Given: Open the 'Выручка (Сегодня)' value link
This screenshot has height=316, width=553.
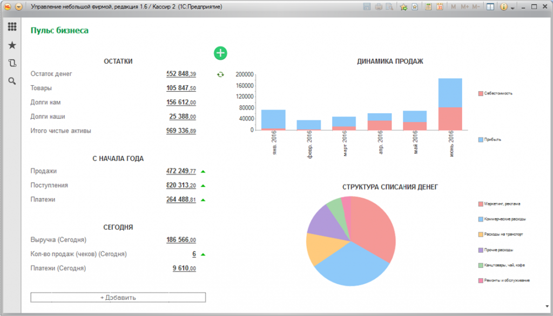Looking at the screenshot, I should click(x=181, y=240).
